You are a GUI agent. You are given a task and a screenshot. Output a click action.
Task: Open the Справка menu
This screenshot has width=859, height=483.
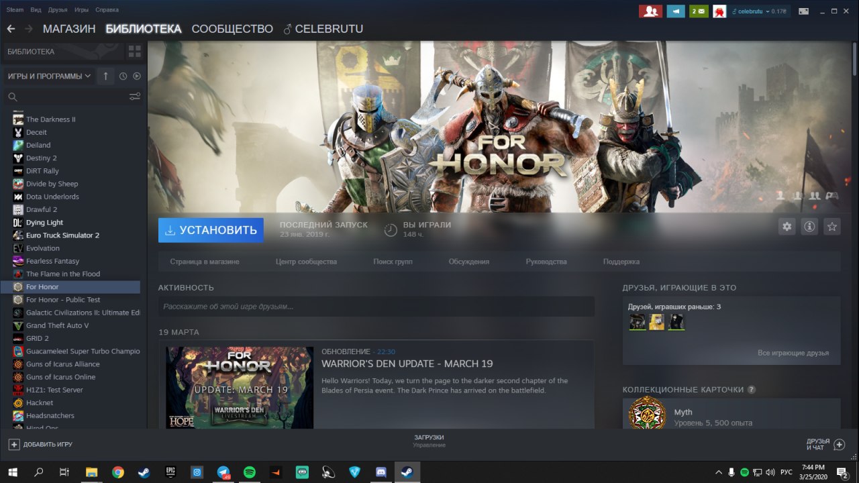coord(107,10)
